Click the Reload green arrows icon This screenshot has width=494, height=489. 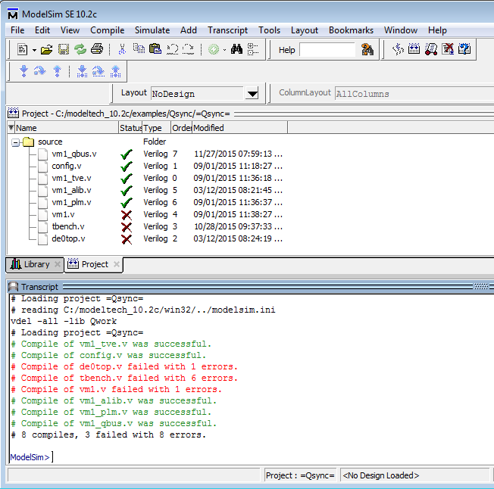coord(80,50)
